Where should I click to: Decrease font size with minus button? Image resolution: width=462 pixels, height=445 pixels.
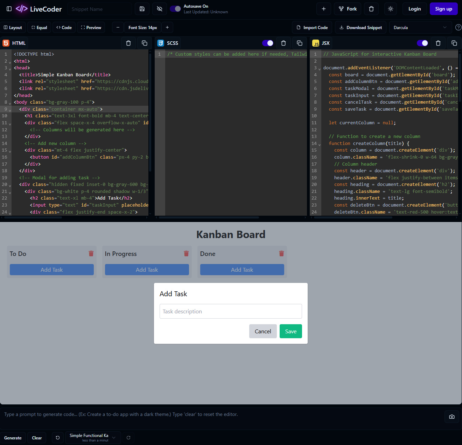[118, 27]
